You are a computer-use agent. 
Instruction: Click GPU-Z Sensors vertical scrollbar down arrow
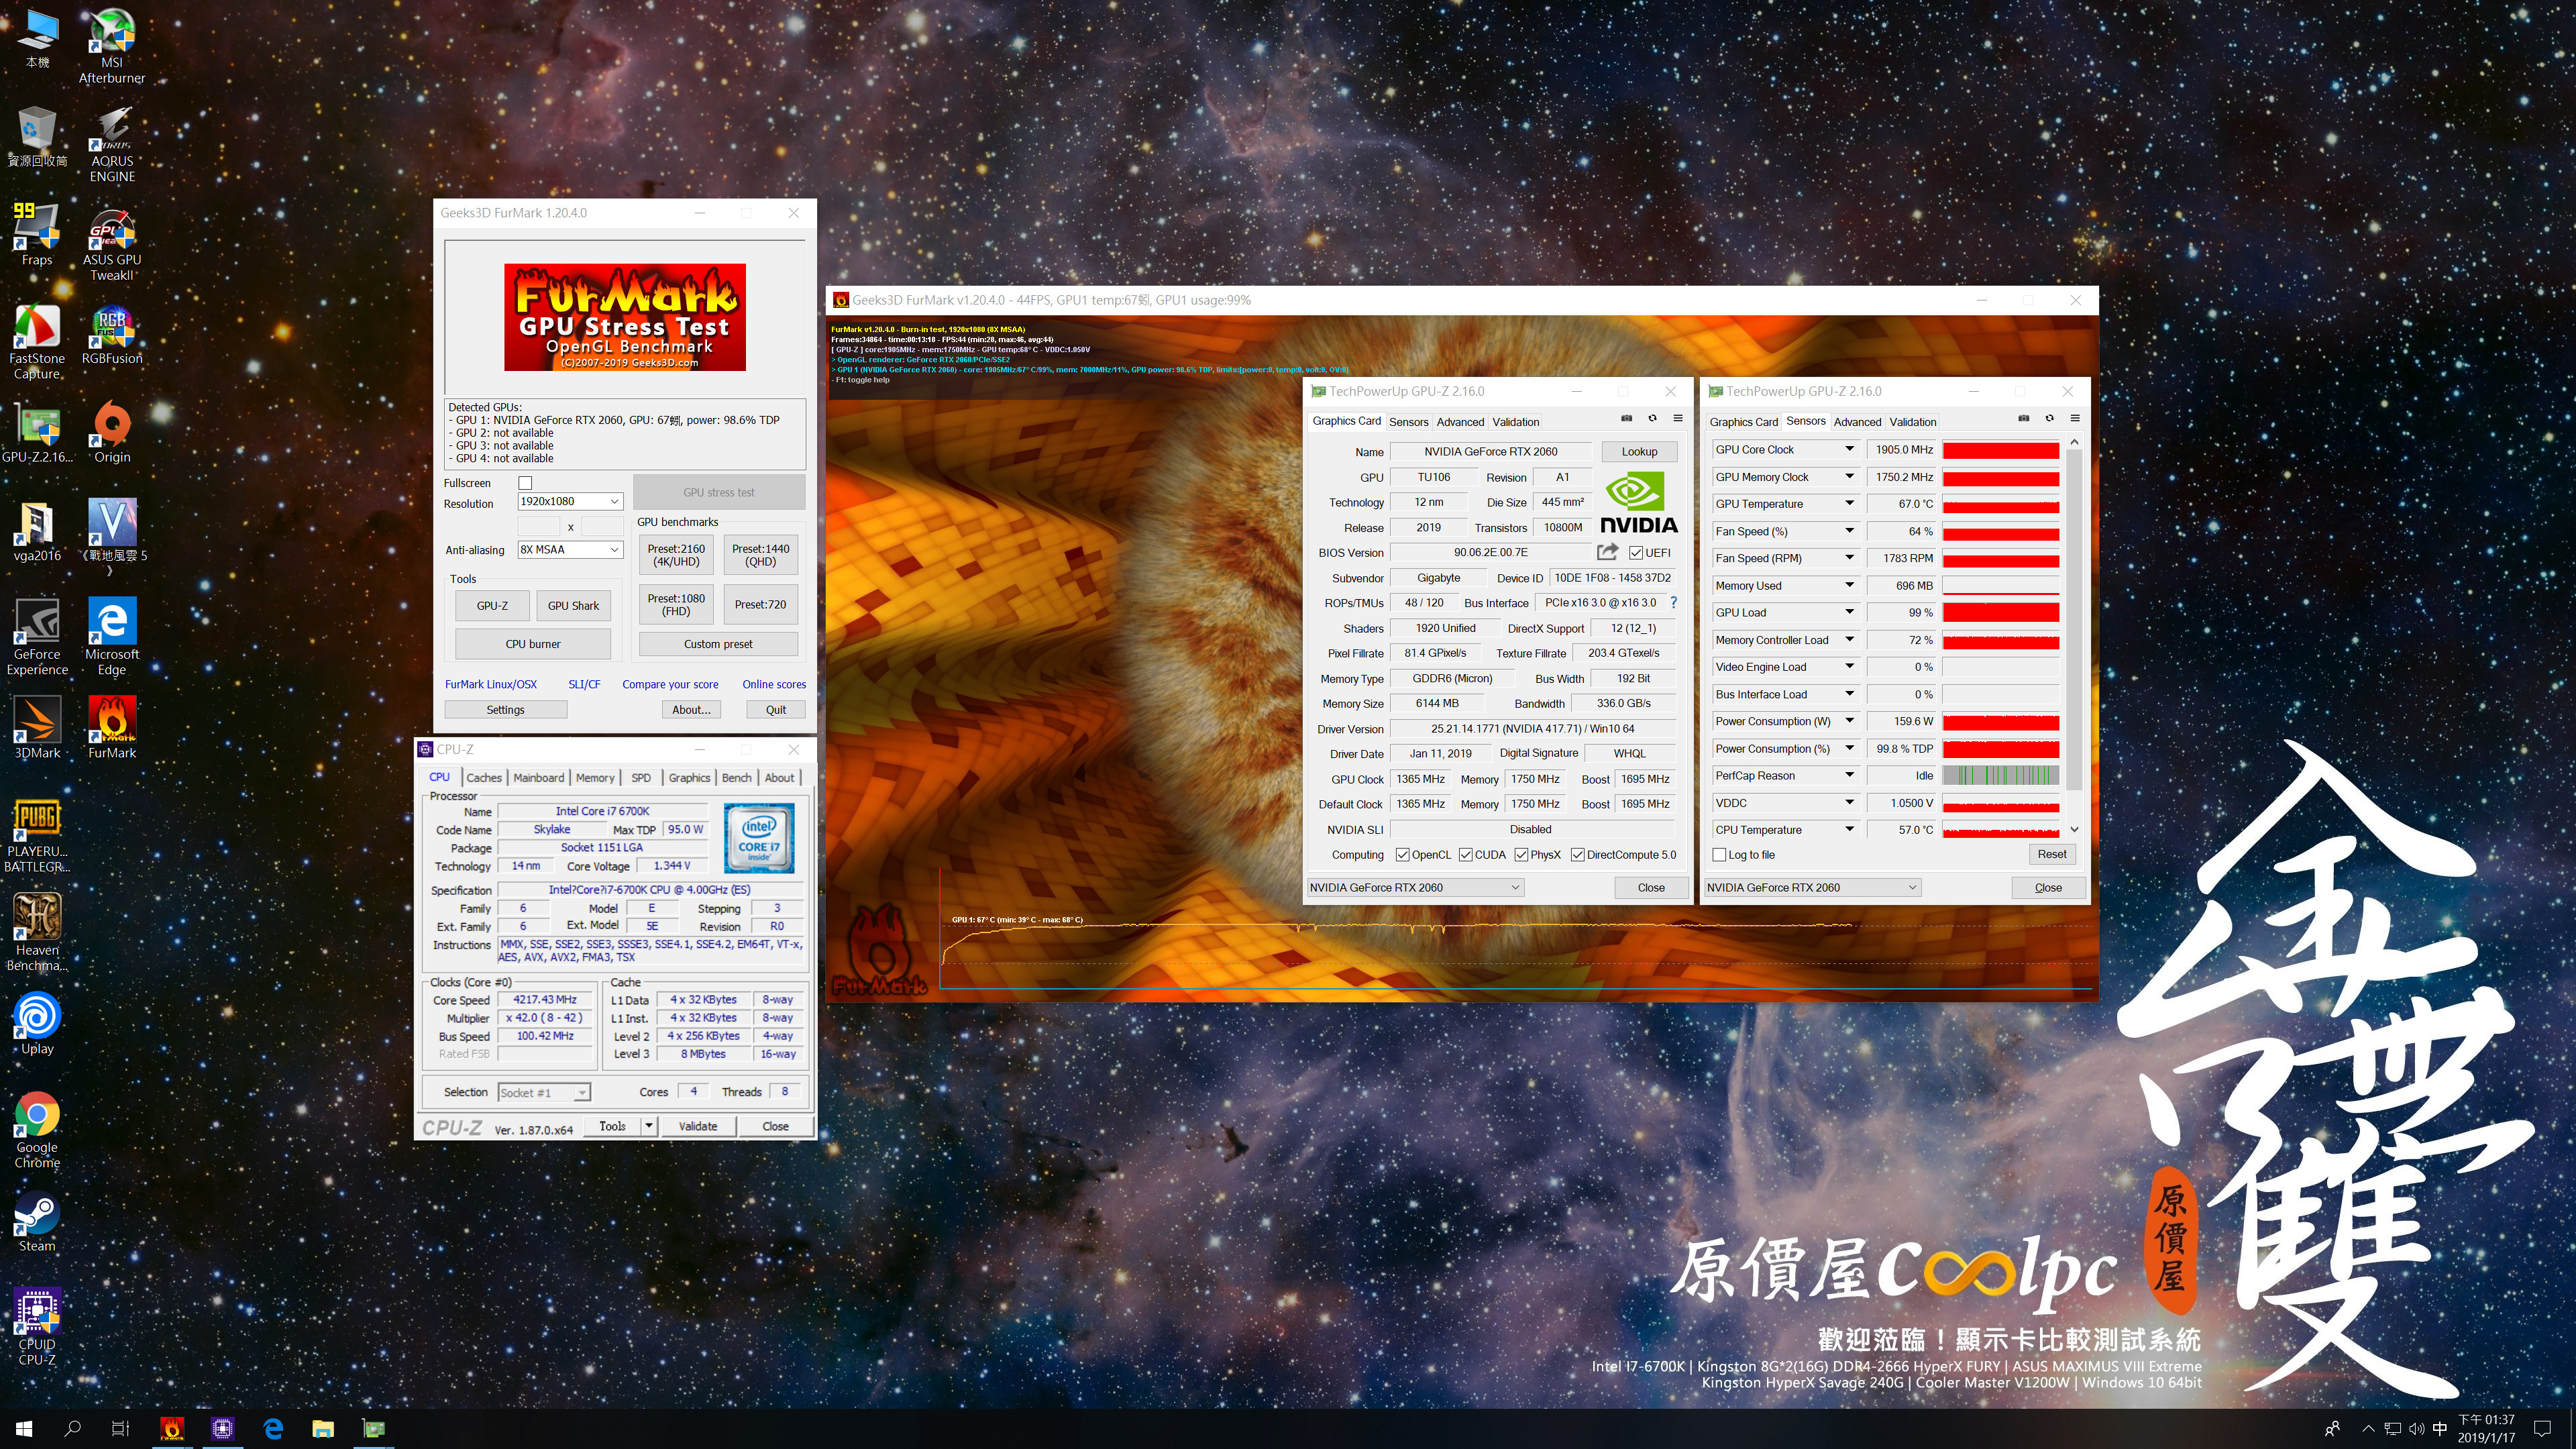(2074, 829)
